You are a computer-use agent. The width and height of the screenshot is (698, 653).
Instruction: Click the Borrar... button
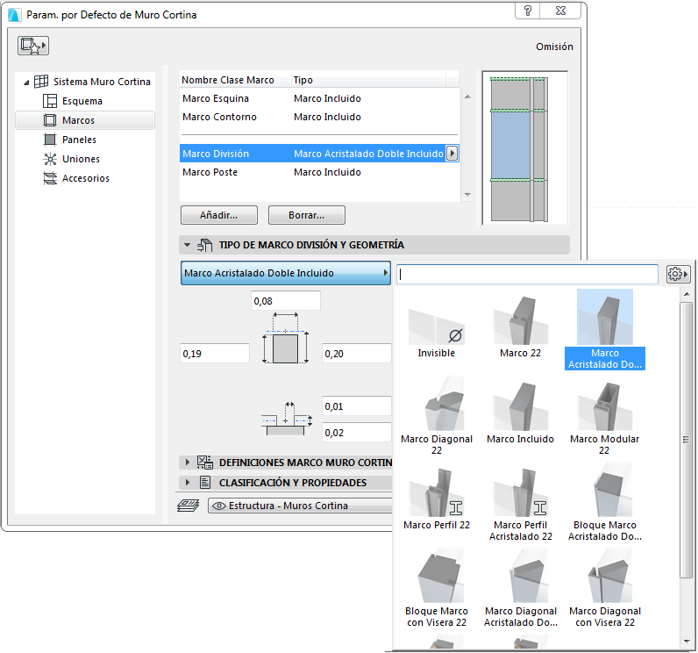(x=306, y=215)
